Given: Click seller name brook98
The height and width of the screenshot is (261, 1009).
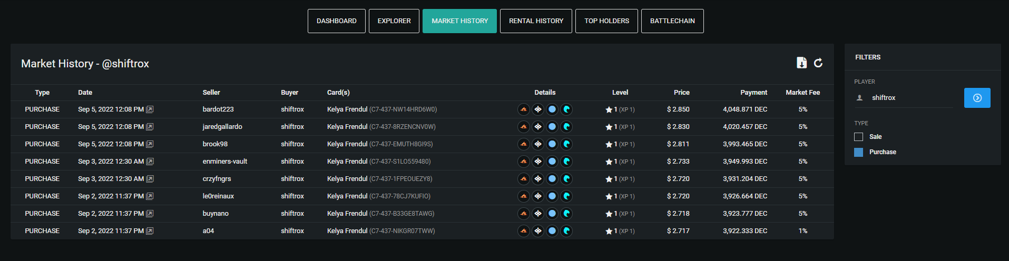Looking at the screenshot, I should coord(215,144).
